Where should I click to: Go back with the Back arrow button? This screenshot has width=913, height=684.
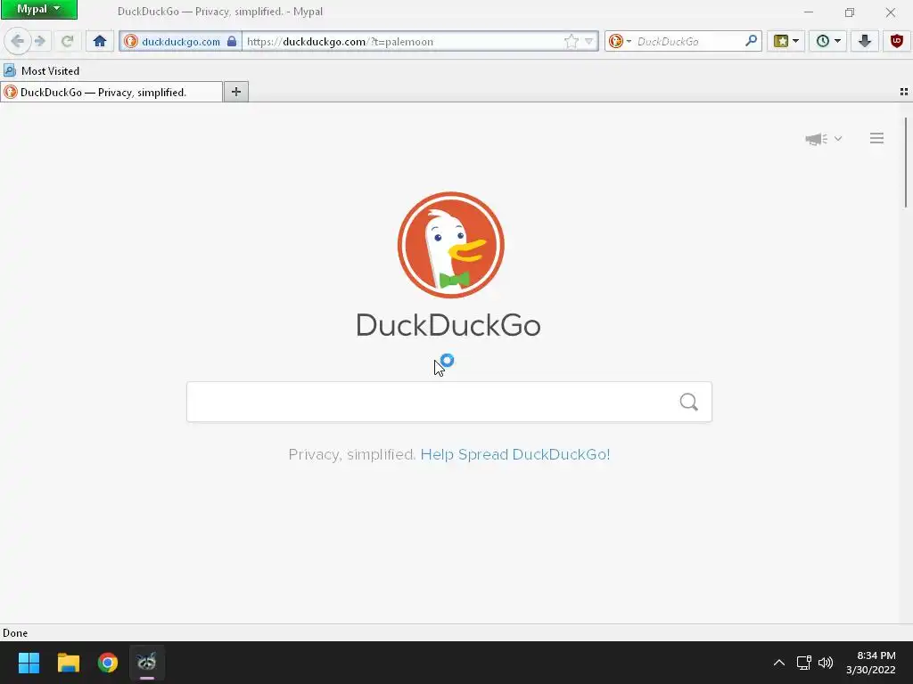pyautogui.click(x=18, y=41)
